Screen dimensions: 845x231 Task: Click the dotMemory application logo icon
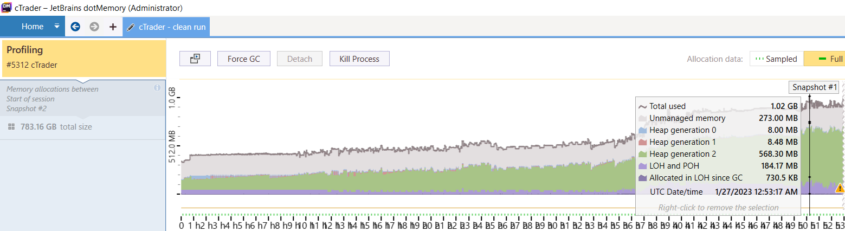tap(7, 8)
